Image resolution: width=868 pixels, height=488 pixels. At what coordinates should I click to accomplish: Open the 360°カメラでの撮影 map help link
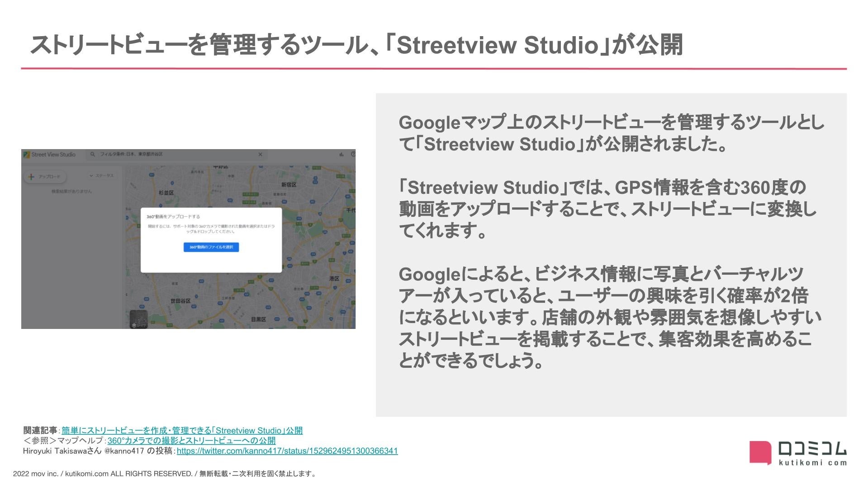tap(191, 441)
